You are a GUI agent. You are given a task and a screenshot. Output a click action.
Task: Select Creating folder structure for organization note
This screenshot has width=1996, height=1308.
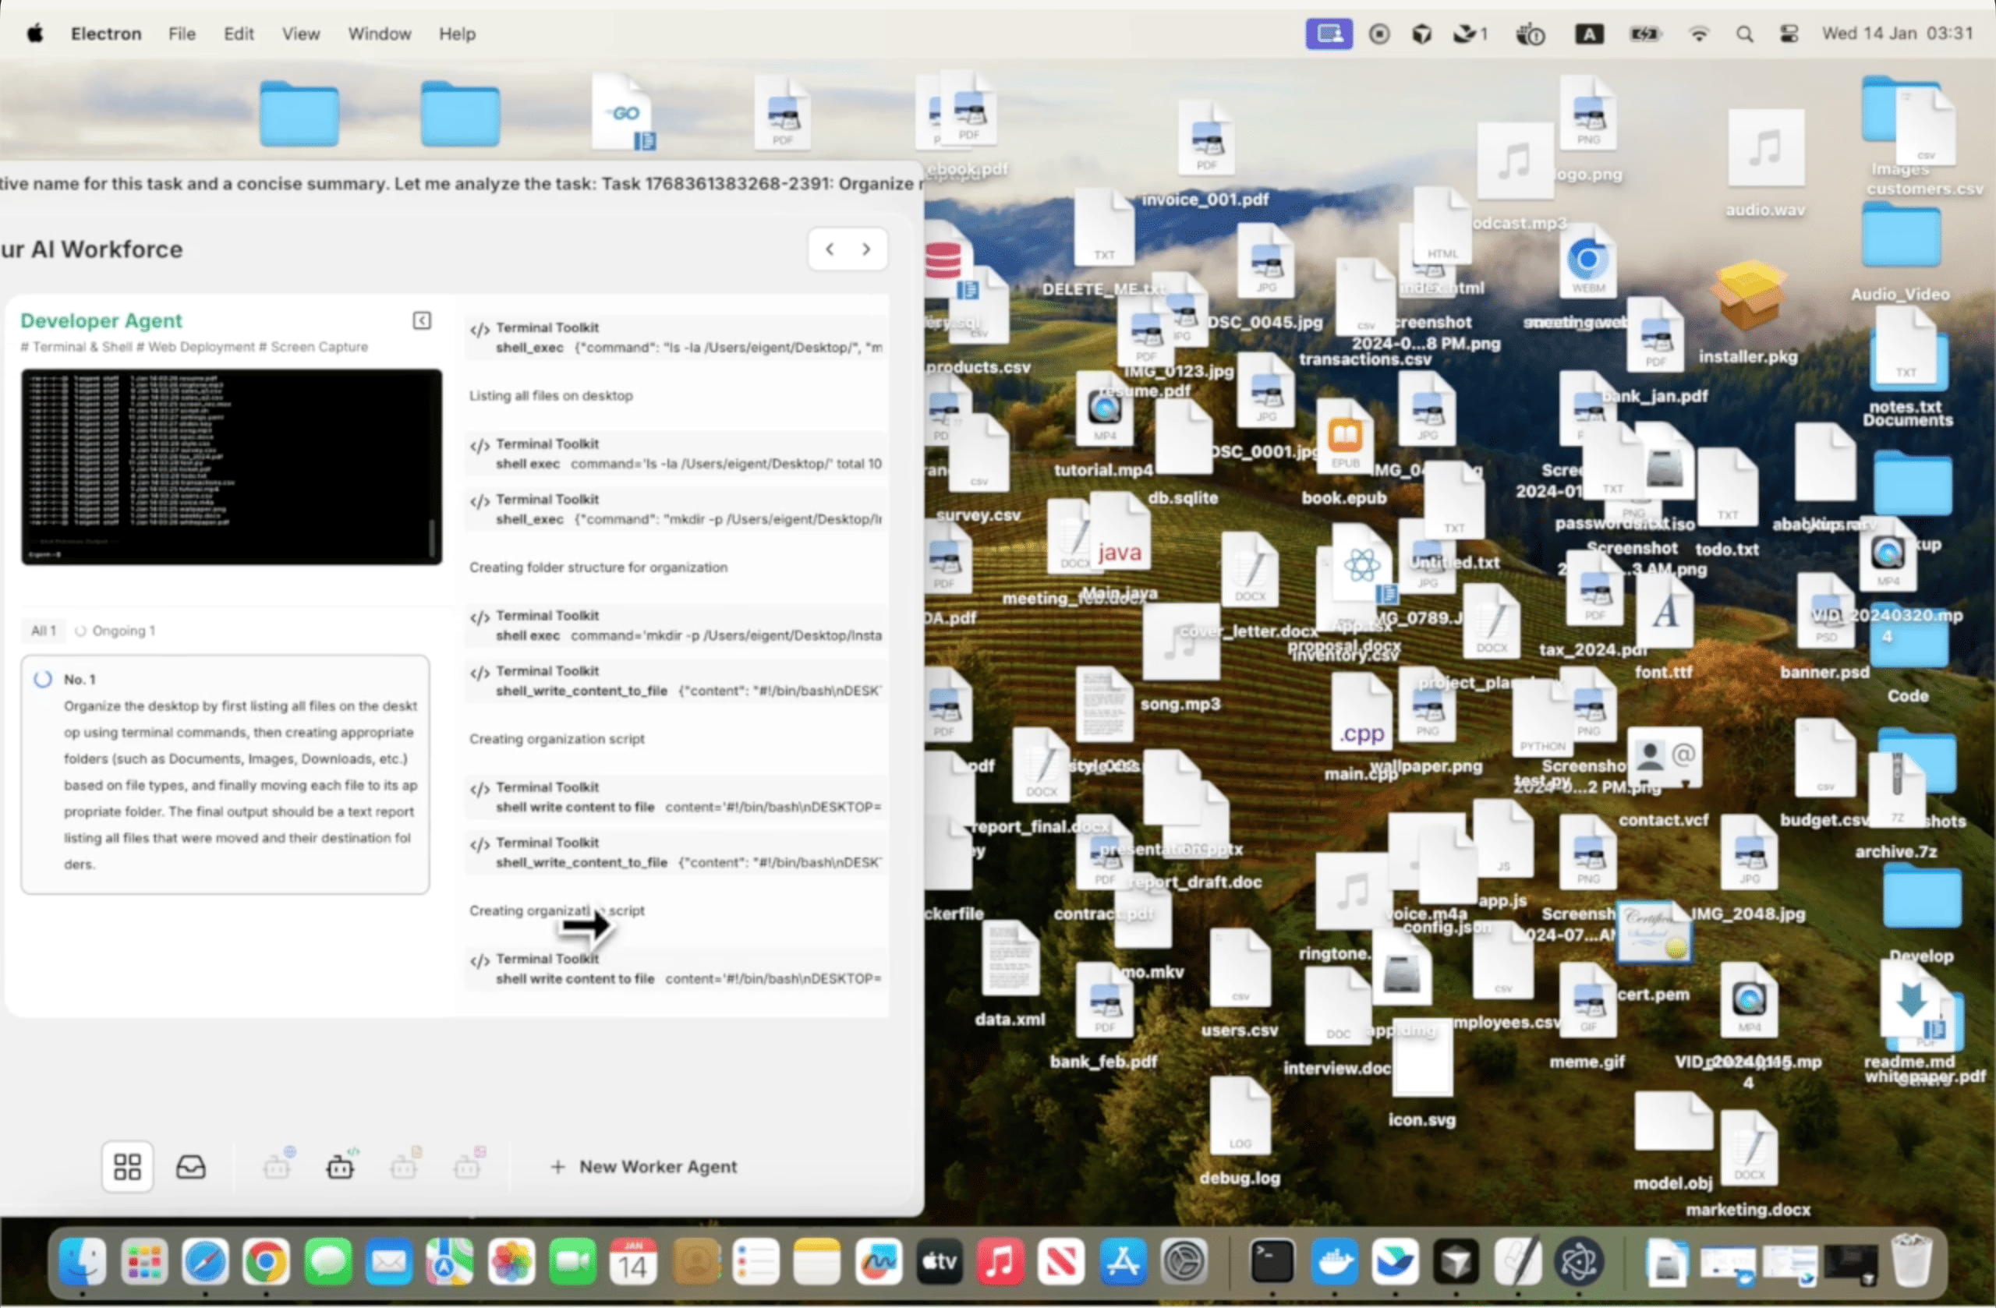pos(598,567)
